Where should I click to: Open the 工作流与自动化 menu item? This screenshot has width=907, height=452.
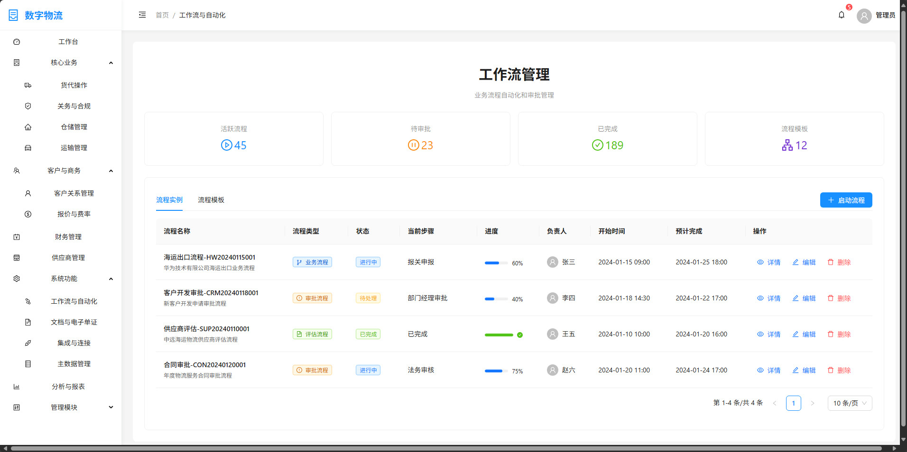click(x=74, y=301)
